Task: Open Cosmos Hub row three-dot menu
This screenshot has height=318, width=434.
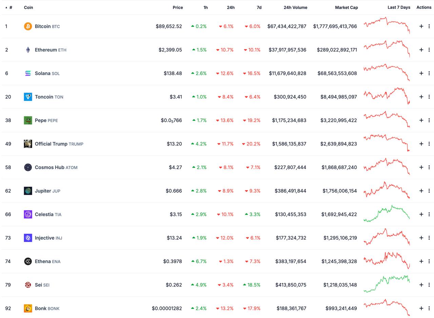Action: click(x=429, y=167)
